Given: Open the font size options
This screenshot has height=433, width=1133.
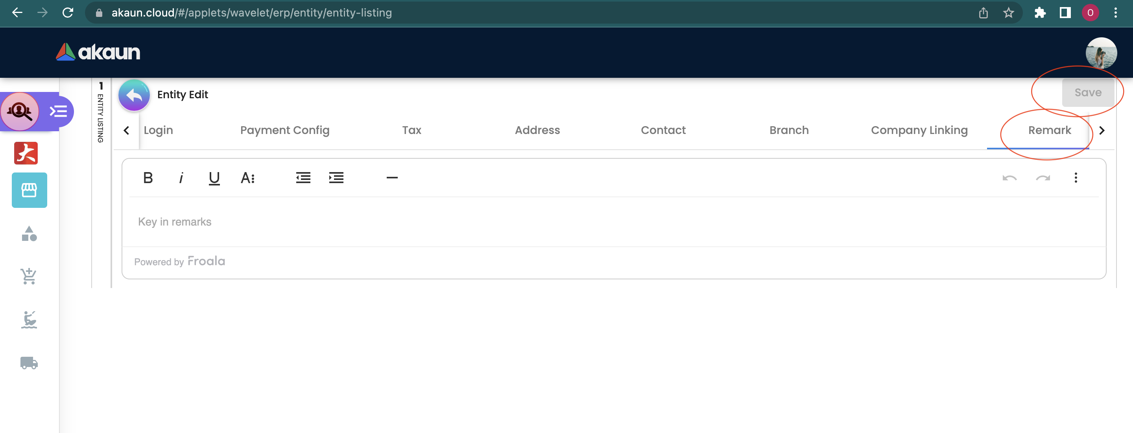Looking at the screenshot, I should click(247, 178).
